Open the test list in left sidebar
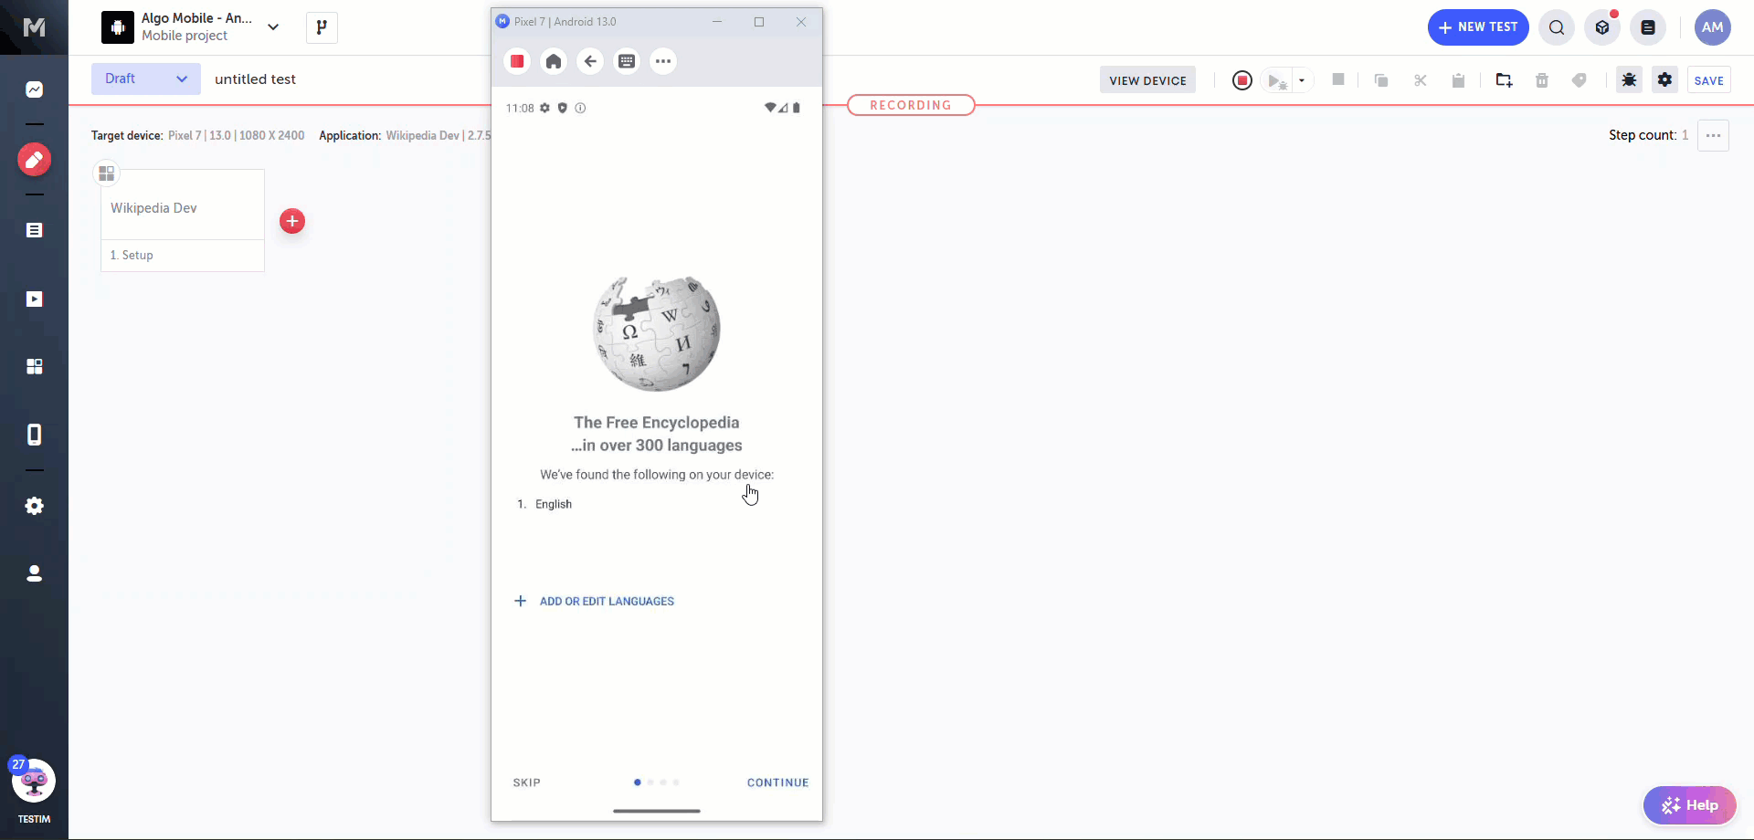This screenshot has height=840, width=1754. click(35, 230)
